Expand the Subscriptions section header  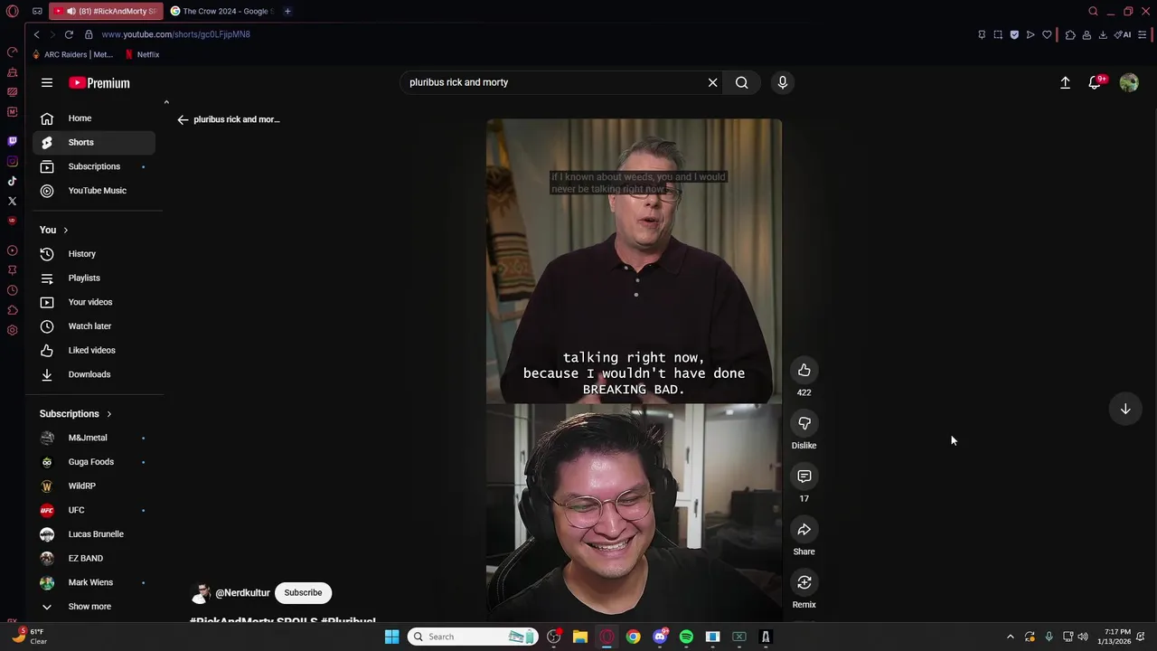point(76,414)
